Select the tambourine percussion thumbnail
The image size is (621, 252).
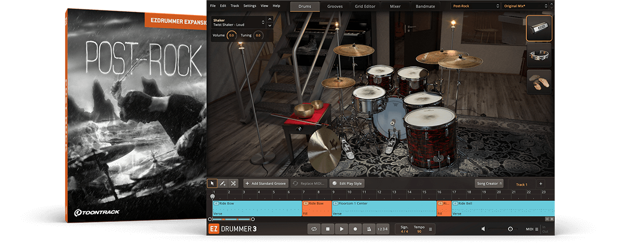539,55
